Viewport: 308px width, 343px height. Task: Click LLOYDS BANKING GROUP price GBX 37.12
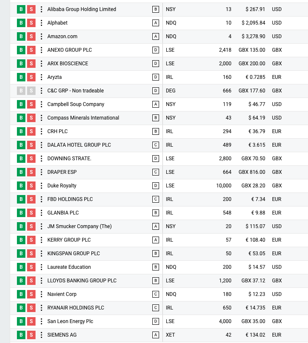coord(253,280)
